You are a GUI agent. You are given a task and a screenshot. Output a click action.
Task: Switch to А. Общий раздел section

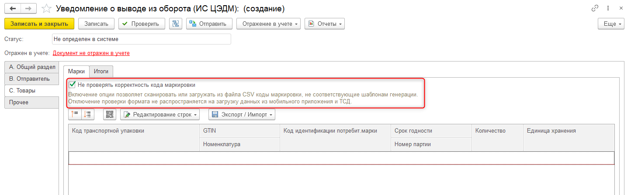31,67
